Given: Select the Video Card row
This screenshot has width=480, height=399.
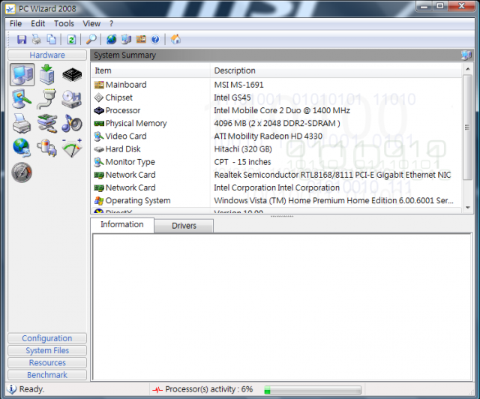Looking at the screenshot, I should click(x=277, y=136).
